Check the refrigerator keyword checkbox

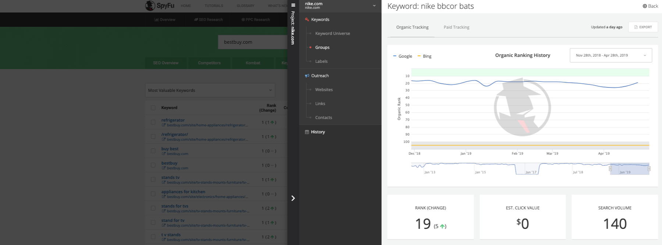[x=153, y=122]
